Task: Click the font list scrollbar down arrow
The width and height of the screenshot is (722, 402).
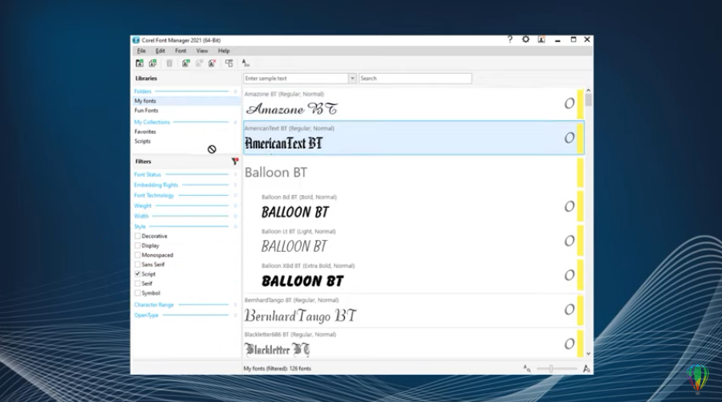Action: pos(589,354)
